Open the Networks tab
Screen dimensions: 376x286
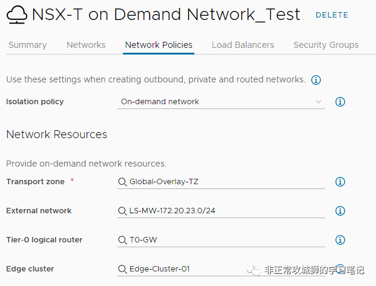(x=86, y=45)
